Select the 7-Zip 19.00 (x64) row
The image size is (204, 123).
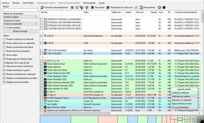[120, 53]
